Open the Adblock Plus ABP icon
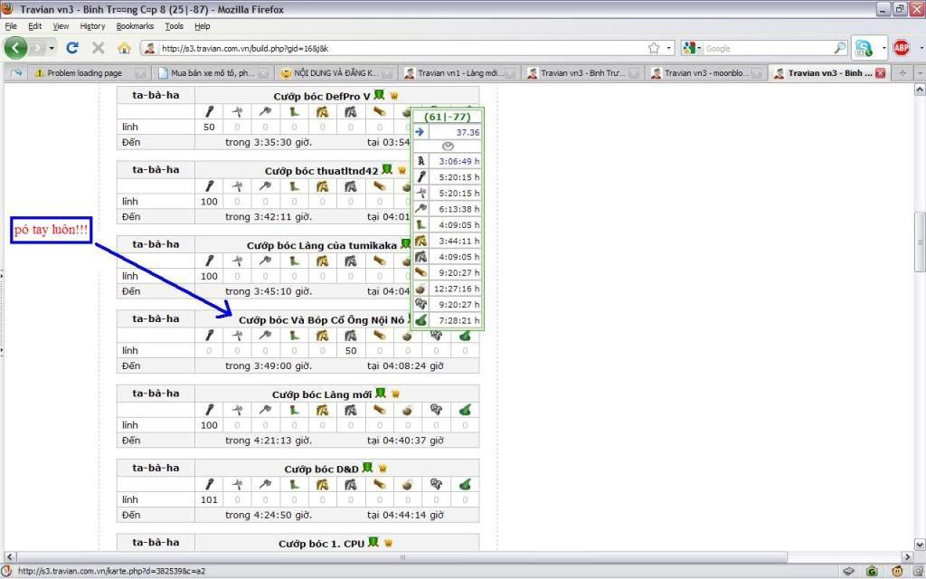The height and width of the screenshot is (579, 926). pos(902,48)
